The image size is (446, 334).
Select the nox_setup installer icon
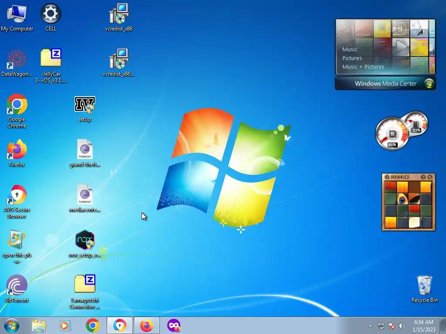click(85, 244)
